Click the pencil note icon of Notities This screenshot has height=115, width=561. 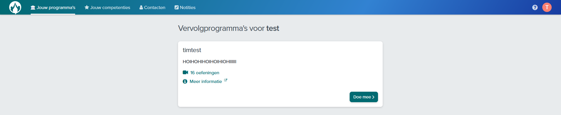pyautogui.click(x=177, y=7)
